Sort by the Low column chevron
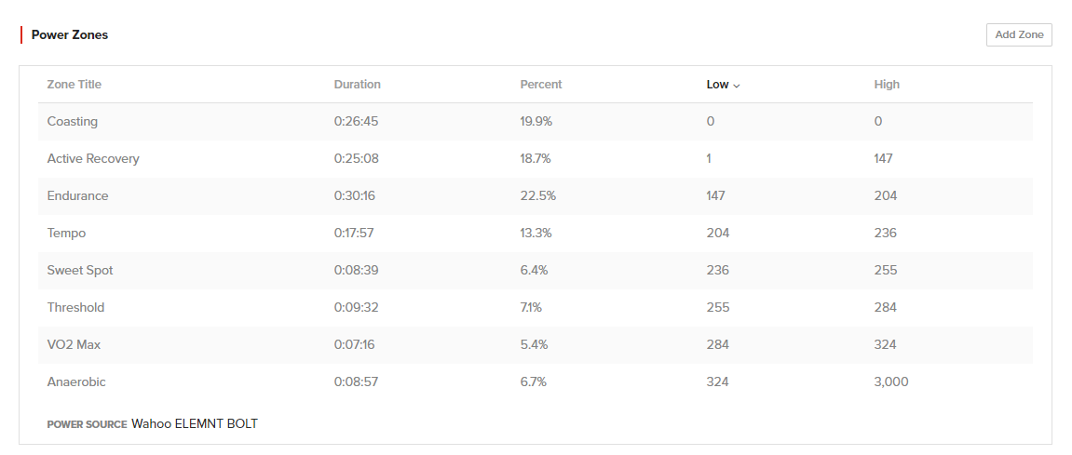The height and width of the screenshot is (455, 1072). pos(737,86)
